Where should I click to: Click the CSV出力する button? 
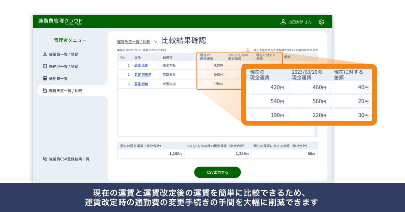(217, 172)
